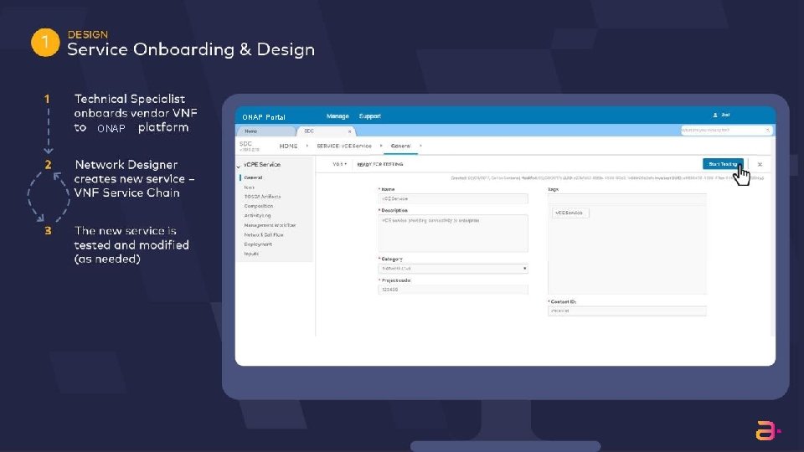Select the General breadcrumb tab
The width and height of the screenshot is (804, 452).
click(x=400, y=146)
